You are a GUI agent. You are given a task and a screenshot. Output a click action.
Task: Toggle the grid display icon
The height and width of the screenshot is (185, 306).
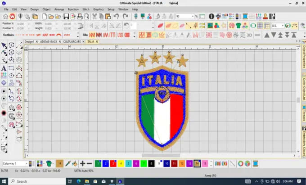click(x=260, y=26)
